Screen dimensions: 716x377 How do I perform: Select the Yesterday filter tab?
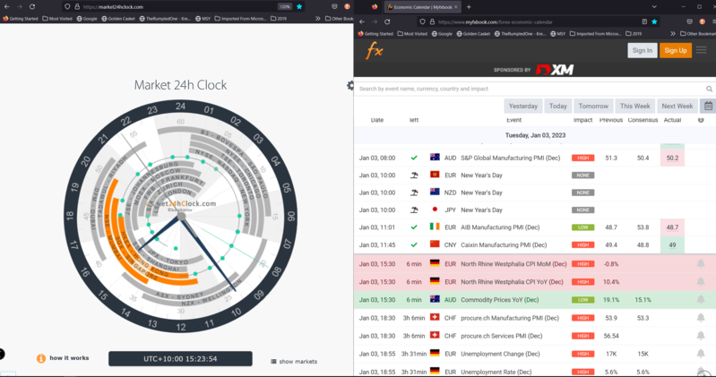(x=523, y=106)
